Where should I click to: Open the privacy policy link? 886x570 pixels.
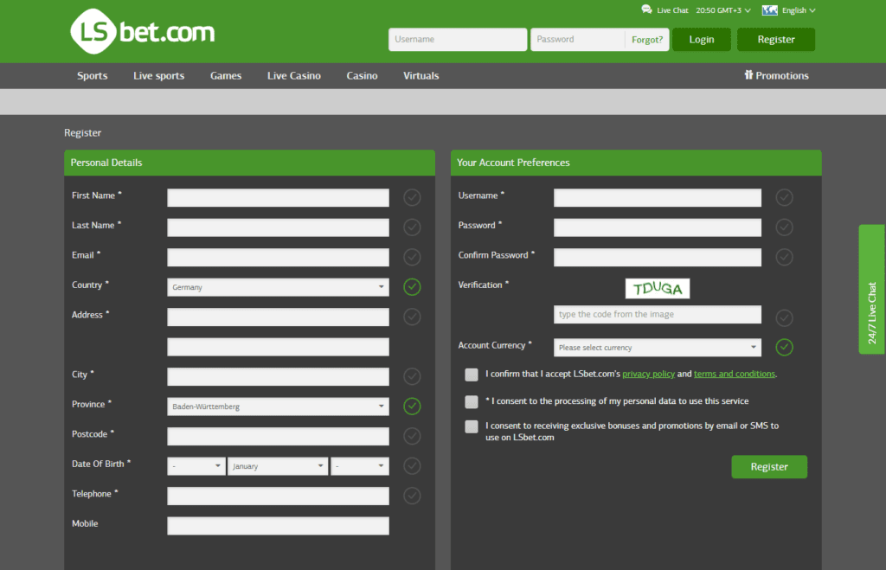pos(648,374)
